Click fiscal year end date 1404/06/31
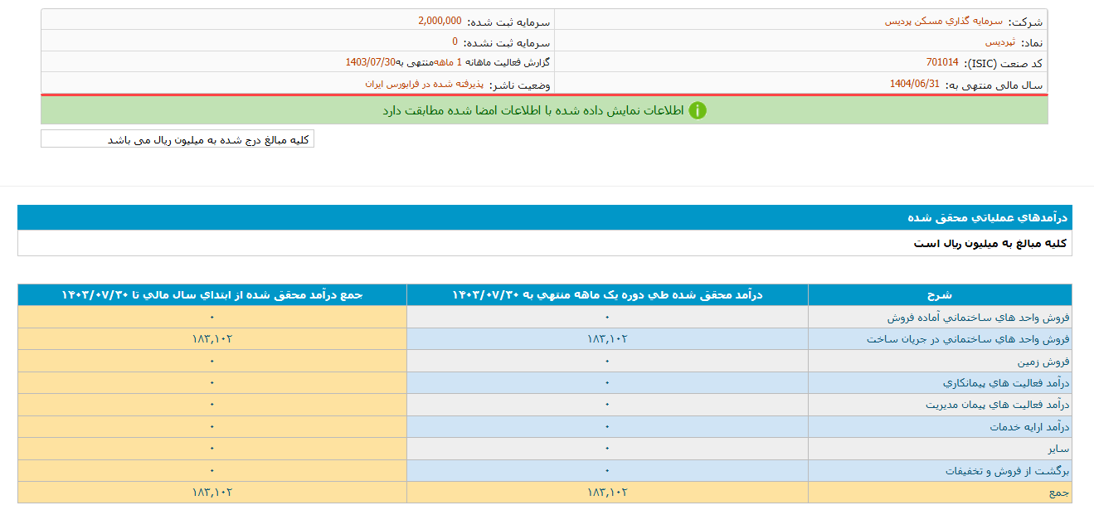This screenshot has width=1094, height=510. tap(915, 84)
